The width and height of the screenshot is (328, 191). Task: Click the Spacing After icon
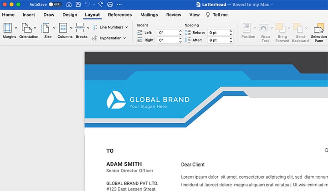[188, 40]
